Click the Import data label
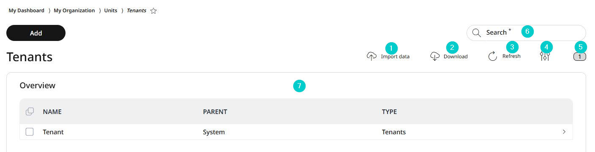This screenshot has width=595, height=152. [x=395, y=57]
